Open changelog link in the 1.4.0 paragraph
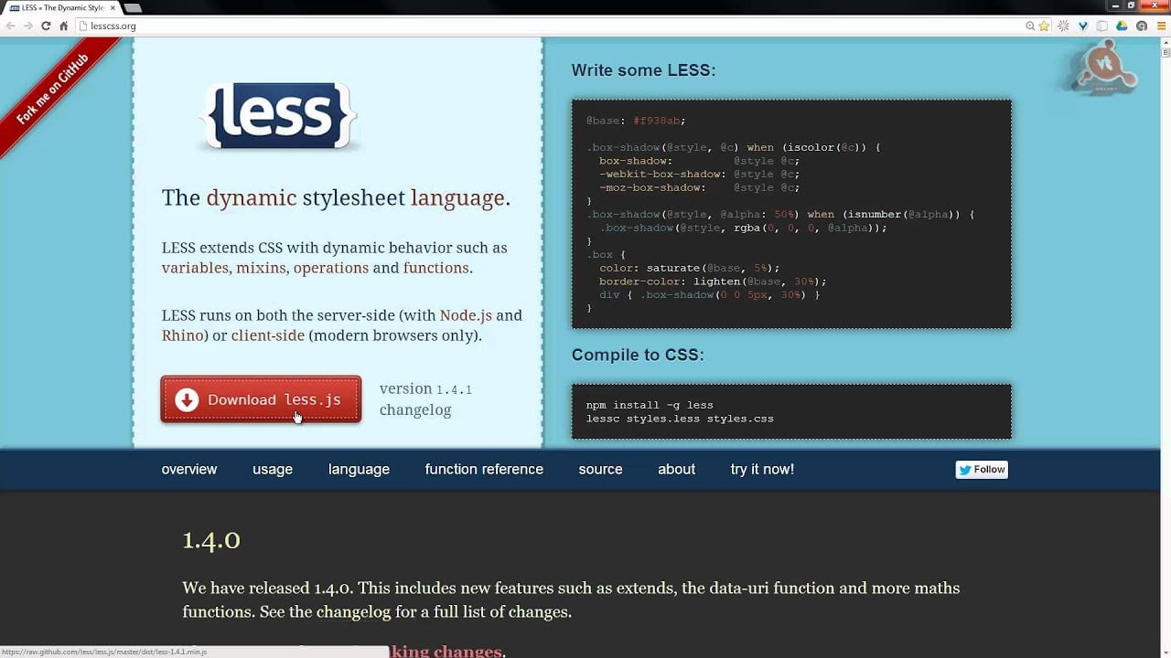This screenshot has height=658, width=1171. pyautogui.click(x=353, y=612)
